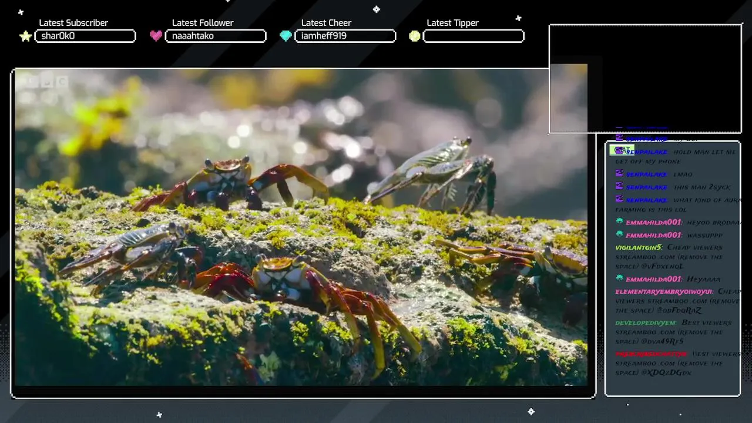Click the 'heyoo brodaaa' message text

[714, 223]
